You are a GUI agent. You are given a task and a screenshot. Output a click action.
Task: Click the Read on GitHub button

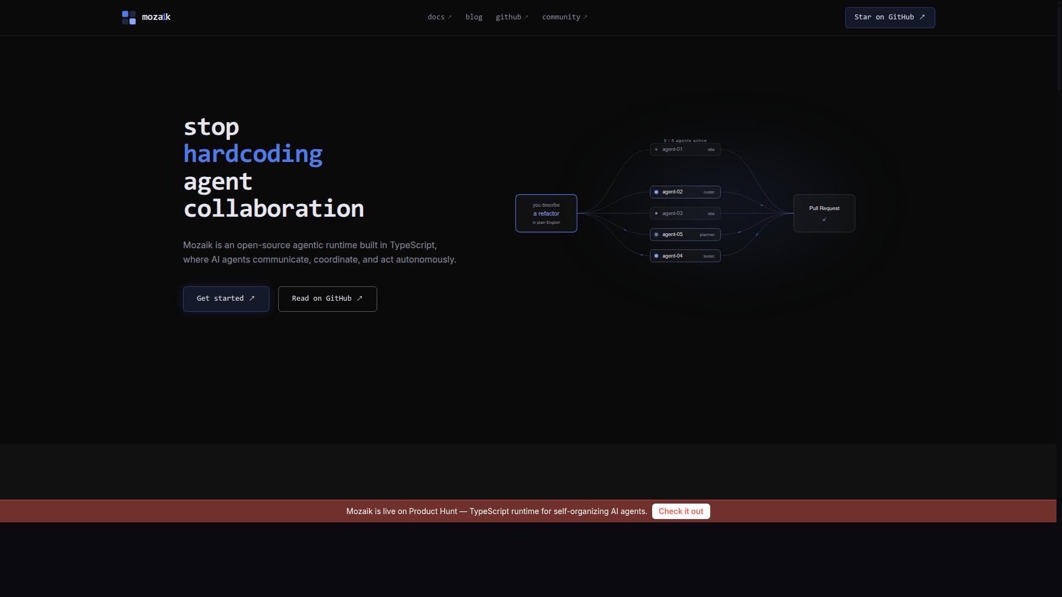[327, 299]
